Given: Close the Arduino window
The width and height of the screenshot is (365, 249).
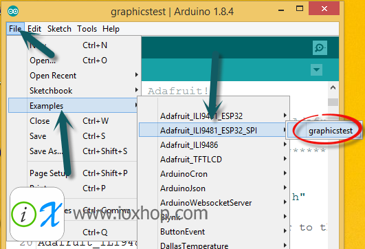Looking at the screenshot, I should (324, 9).
